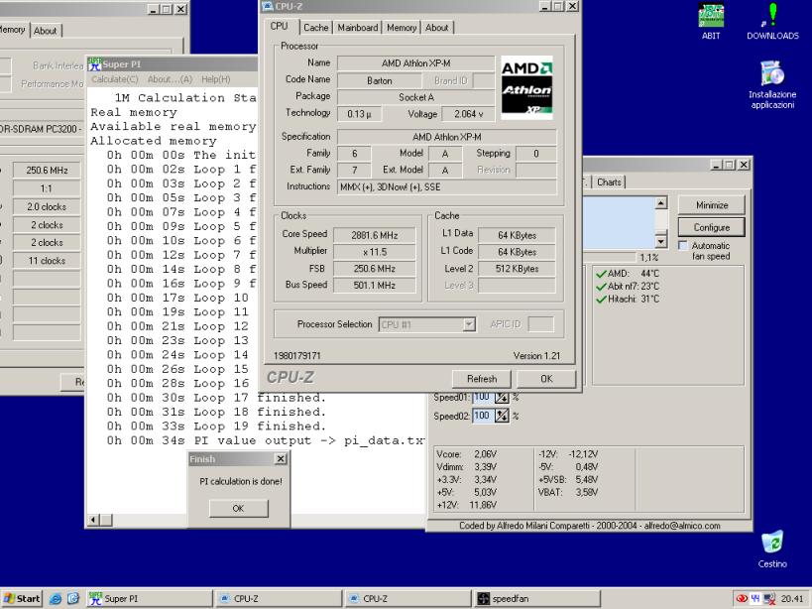
Task: Click the Core Speed 2881.6 MHz field
Action: [x=375, y=235]
